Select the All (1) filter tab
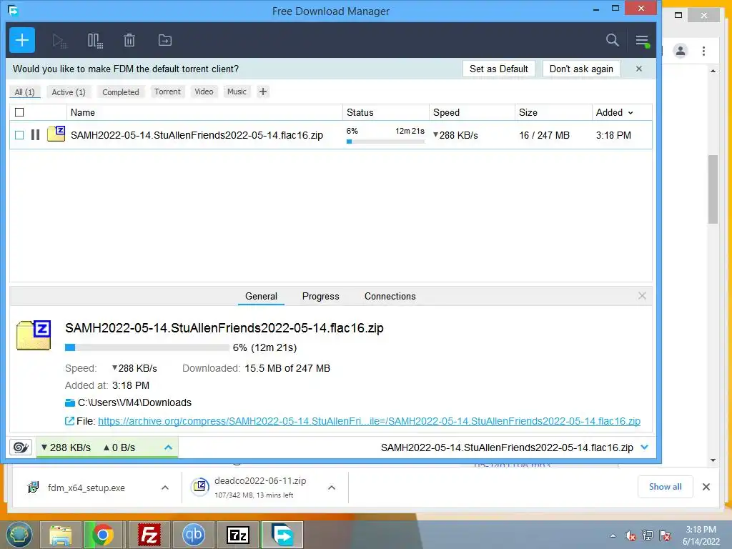732x549 pixels. tap(25, 92)
